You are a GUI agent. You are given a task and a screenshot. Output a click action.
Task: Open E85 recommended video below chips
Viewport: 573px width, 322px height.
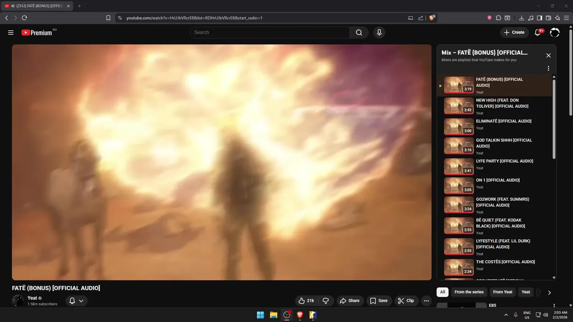tap(492, 305)
